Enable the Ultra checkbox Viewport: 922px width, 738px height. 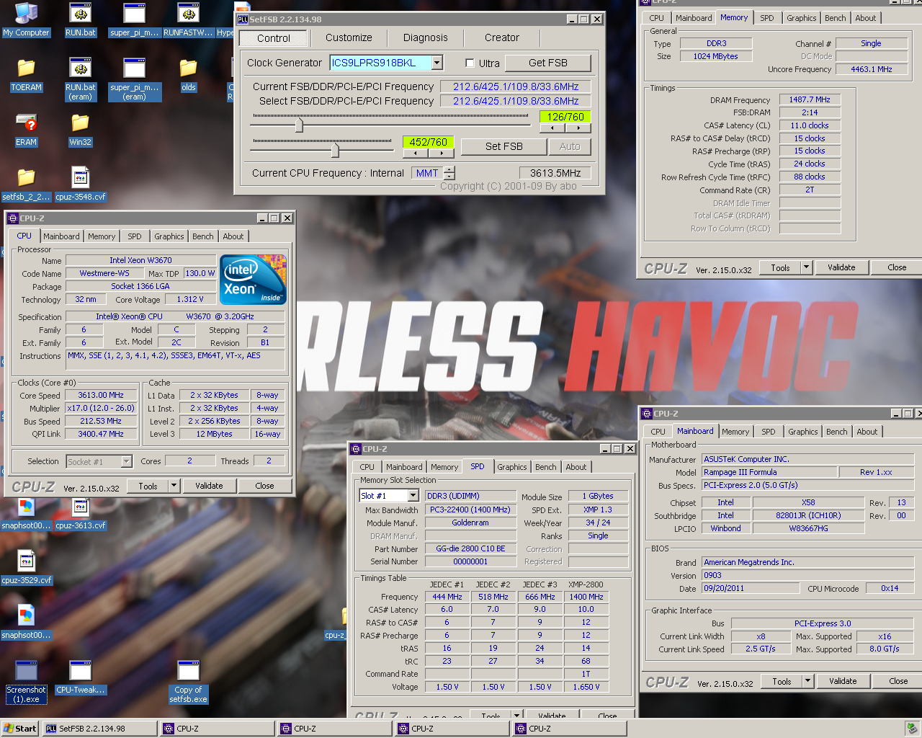470,63
